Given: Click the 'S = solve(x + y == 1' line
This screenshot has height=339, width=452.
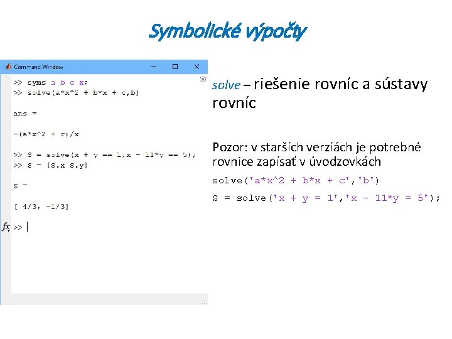Looking at the screenshot, I should point(104,155).
